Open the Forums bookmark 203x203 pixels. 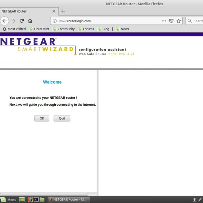pos(86,29)
